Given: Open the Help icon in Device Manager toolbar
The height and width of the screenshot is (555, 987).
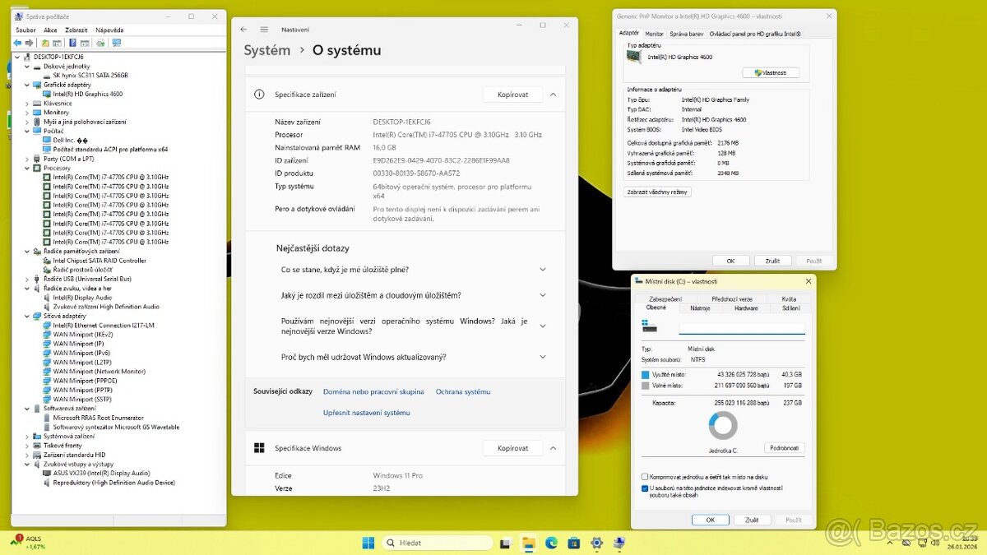Looking at the screenshot, I should pos(73,42).
